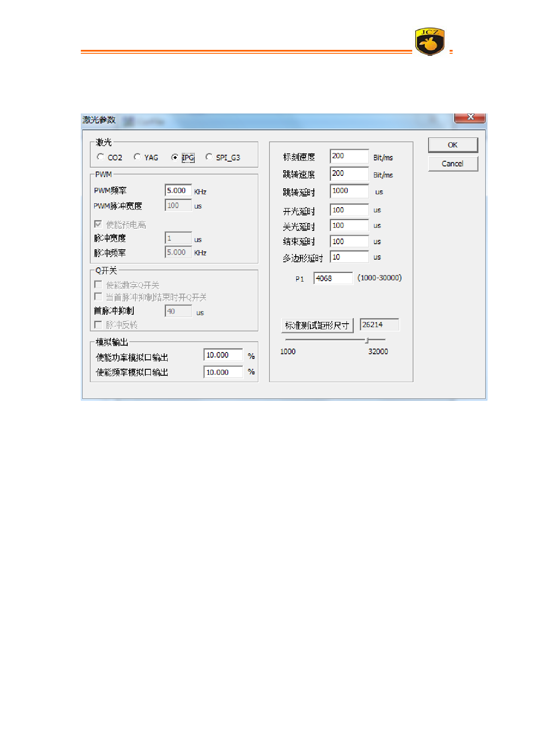Click the P1 value field
Viewport: 533px width, 754px height.
click(333, 278)
